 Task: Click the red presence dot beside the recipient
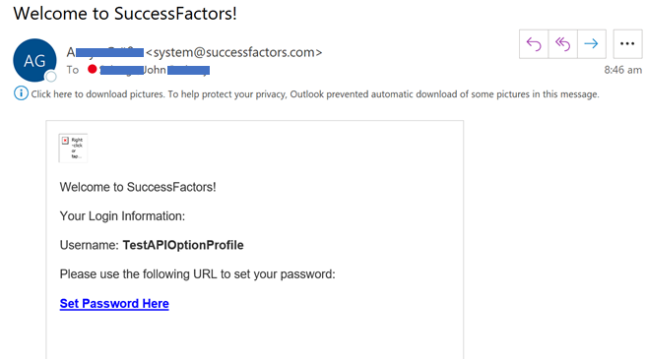[93, 70]
